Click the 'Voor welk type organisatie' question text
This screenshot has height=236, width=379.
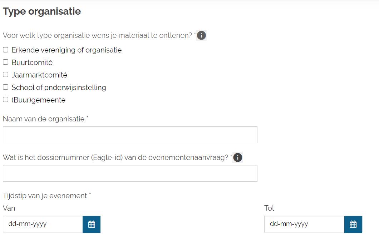click(97, 36)
